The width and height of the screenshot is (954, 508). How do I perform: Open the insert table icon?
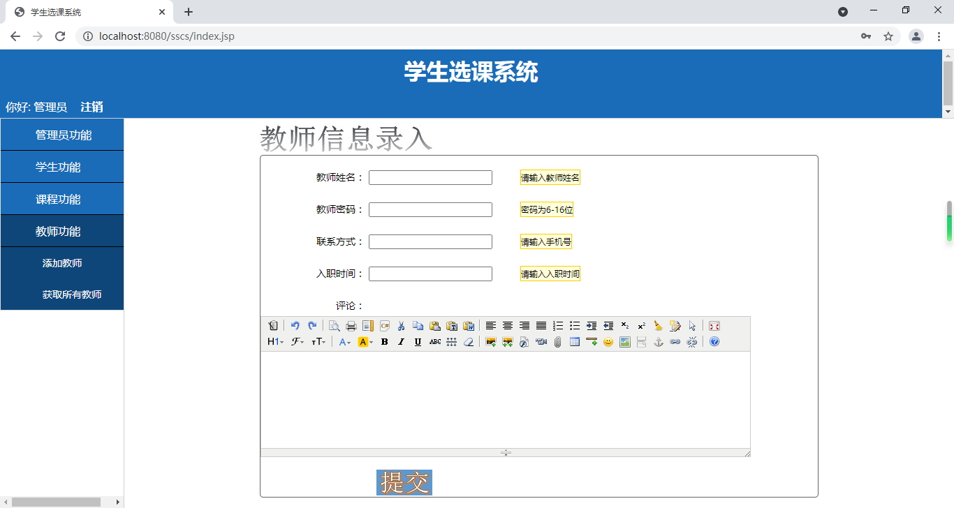575,342
